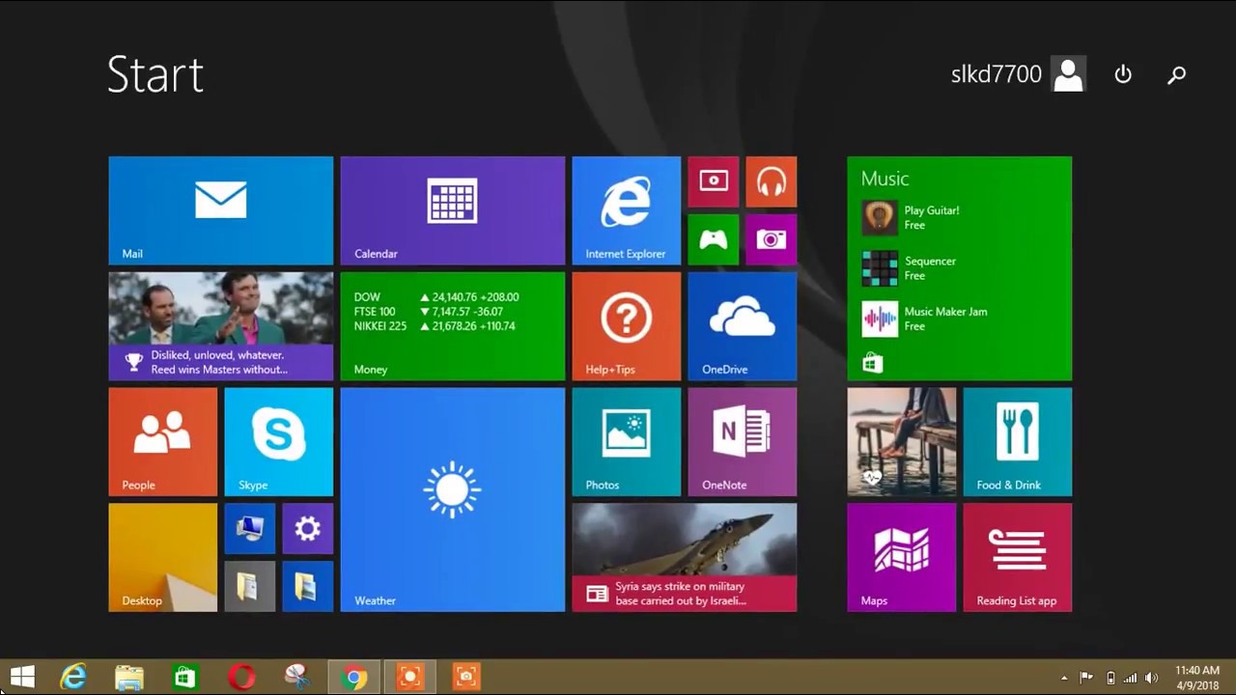Image resolution: width=1236 pixels, height=695 pixels.
Task: Open the Reading List app tile
Action: [x=1017, y=558]
